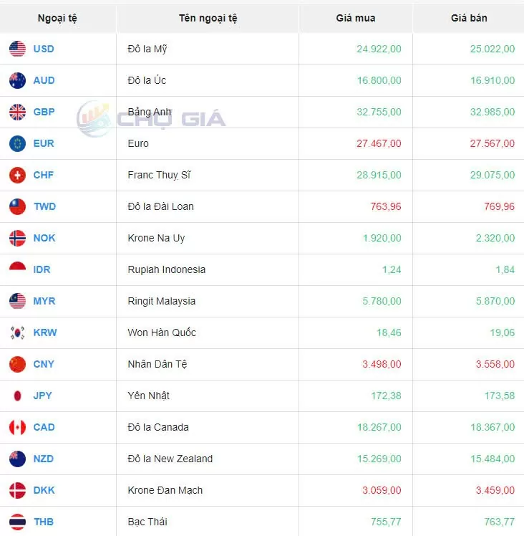Click the EU flag icon beside EUR
524x536 pixels.
pos(17,143)
